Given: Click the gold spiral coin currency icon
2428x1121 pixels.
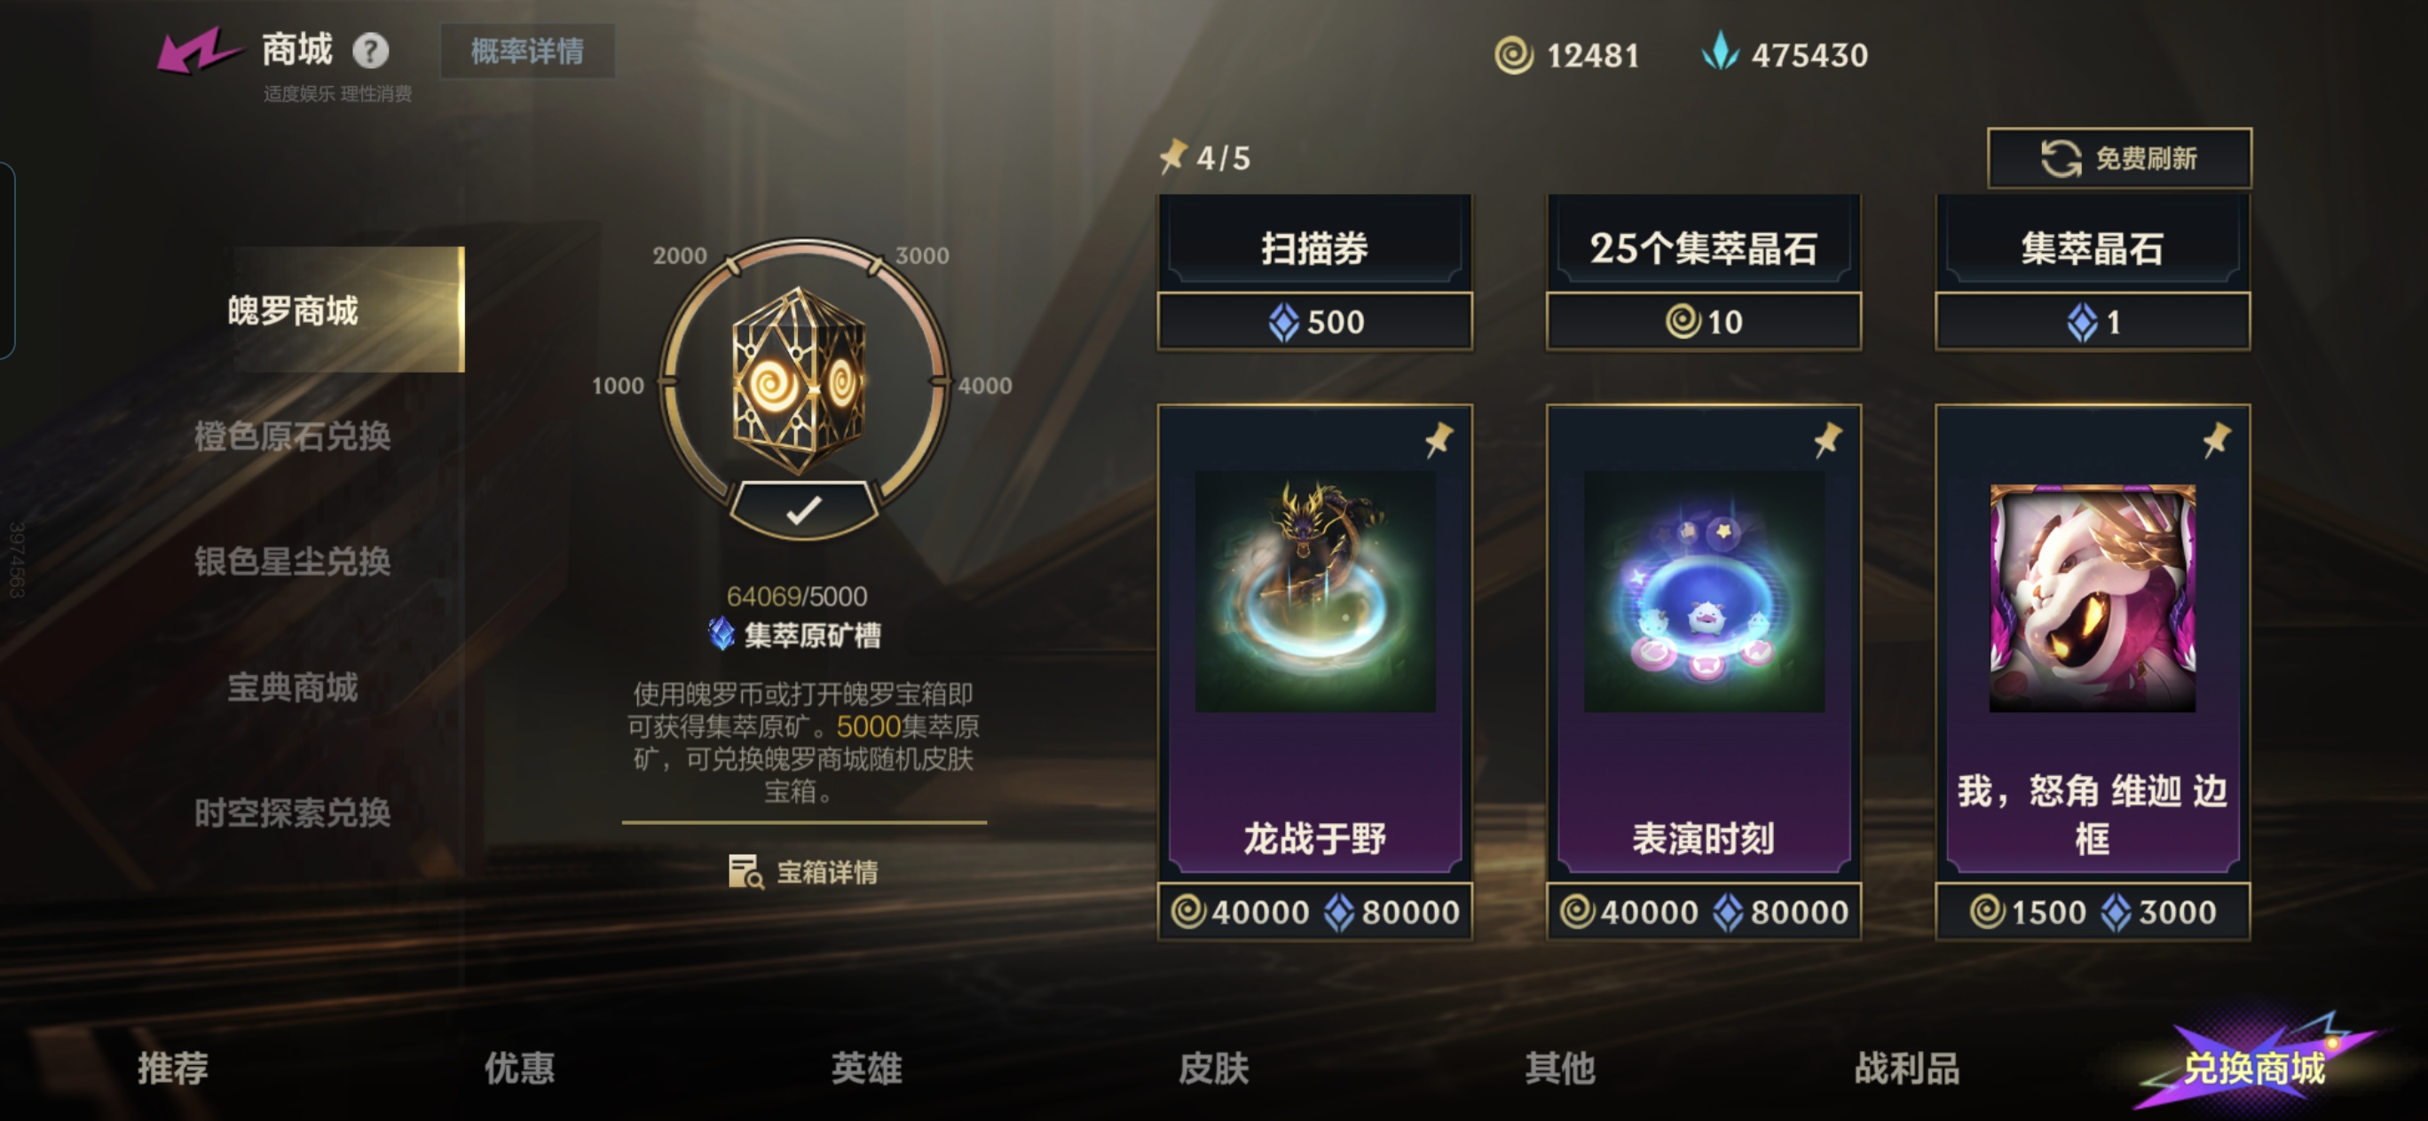Looking at the screenshot, I should [x=1514, y=55].
